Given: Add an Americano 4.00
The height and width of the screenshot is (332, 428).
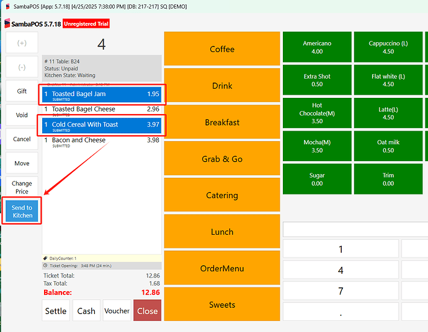Looking at the screenshot, I should tap(317, 47).
